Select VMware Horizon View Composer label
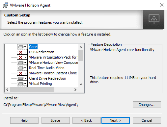The height and width of the screenshot is (127, 167). click(x=54, y=63)
